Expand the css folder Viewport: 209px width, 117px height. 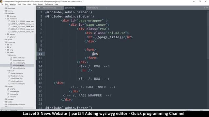pos(6,45)
